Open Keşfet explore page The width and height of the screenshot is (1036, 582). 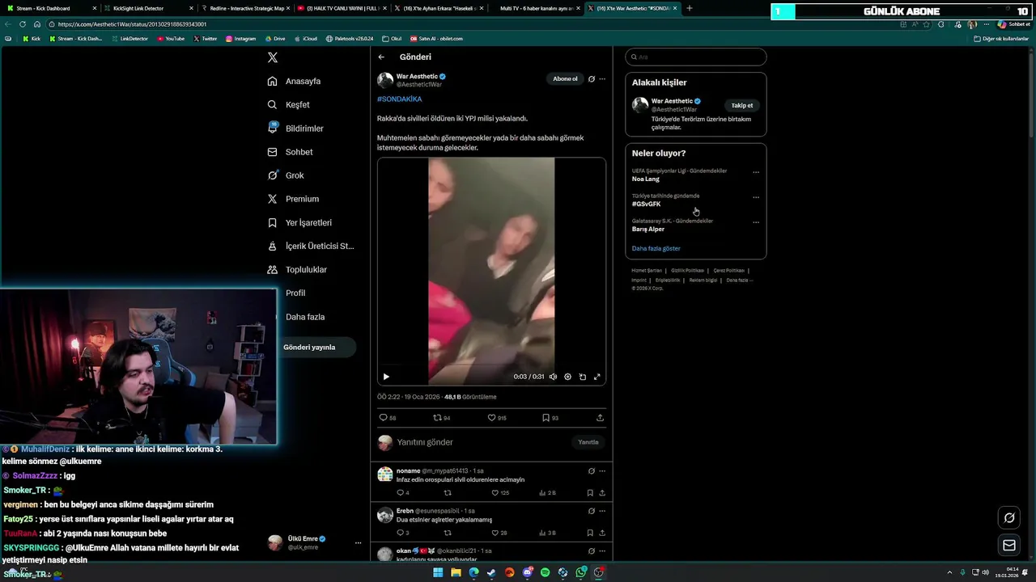point(289,104)
